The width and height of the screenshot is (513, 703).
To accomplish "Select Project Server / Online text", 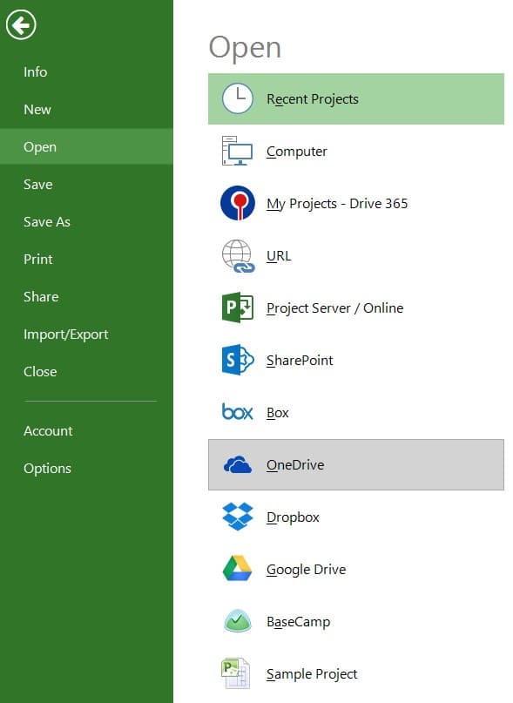I will click(335, 308).
